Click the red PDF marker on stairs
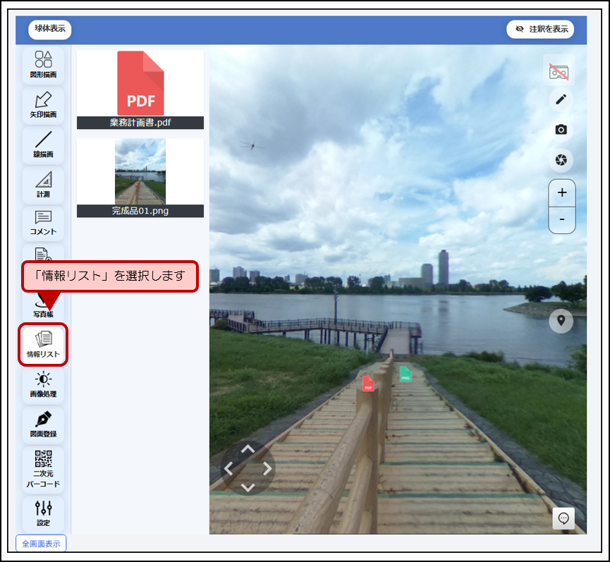610x562 pixels. (368, 384)
